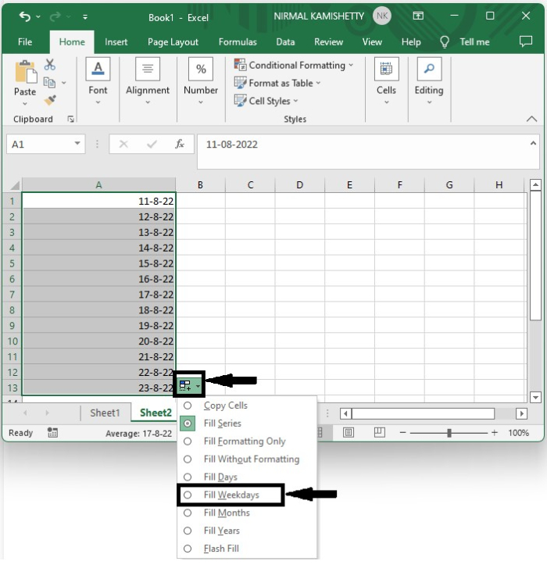Click the Redo arrow icon

(x=55, y=16)
